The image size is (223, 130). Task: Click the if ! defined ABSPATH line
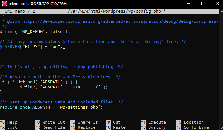(39, 82)
